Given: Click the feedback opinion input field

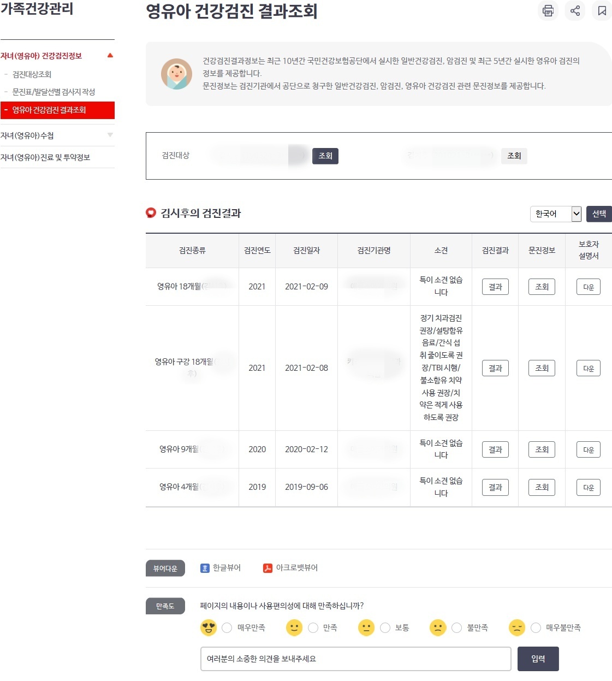Looking at the screenshot, I should coord(355,659).
